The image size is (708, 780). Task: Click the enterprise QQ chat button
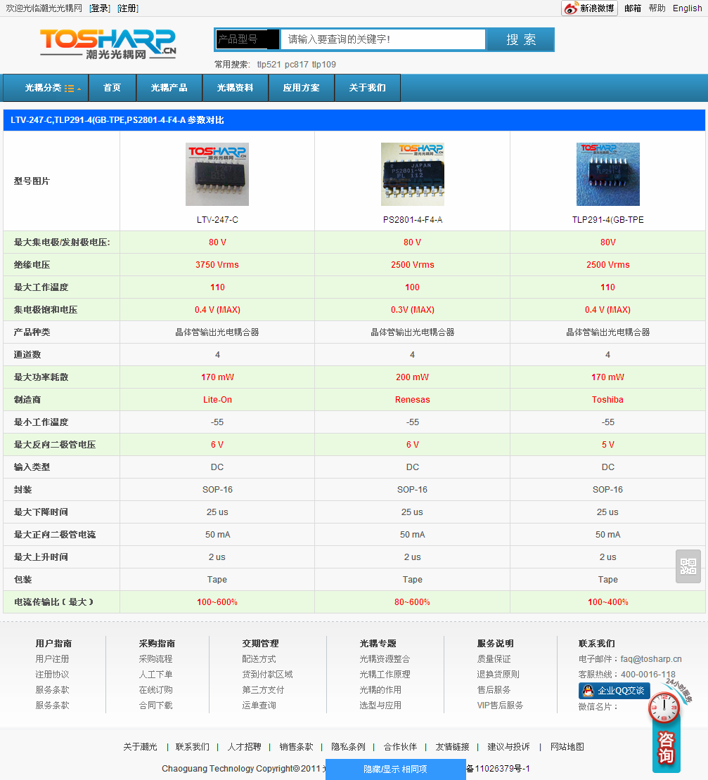tap(614, 691)
